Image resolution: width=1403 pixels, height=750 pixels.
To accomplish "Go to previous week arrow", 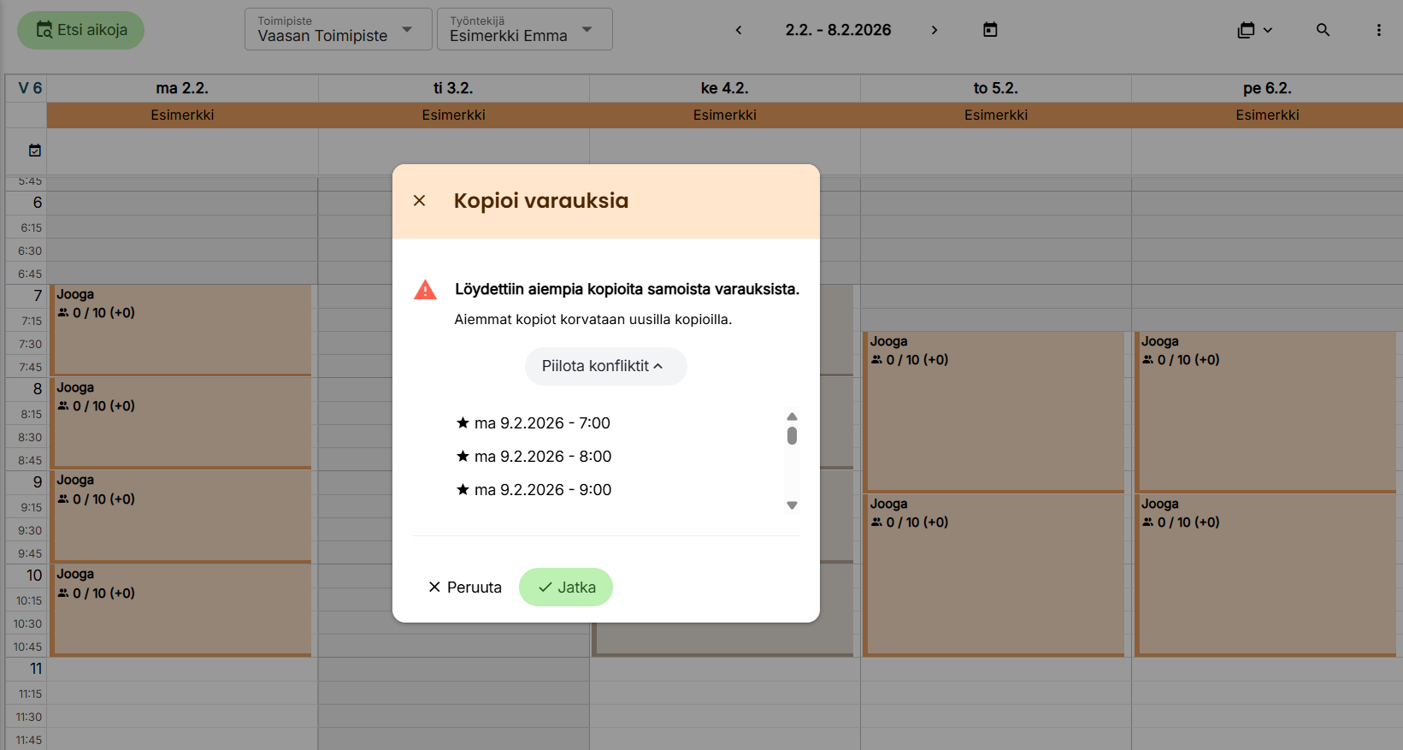I will pos(739,30).
